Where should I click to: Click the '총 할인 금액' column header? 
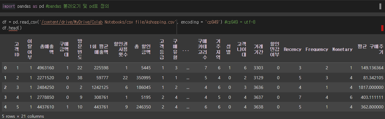coord(142,49)
